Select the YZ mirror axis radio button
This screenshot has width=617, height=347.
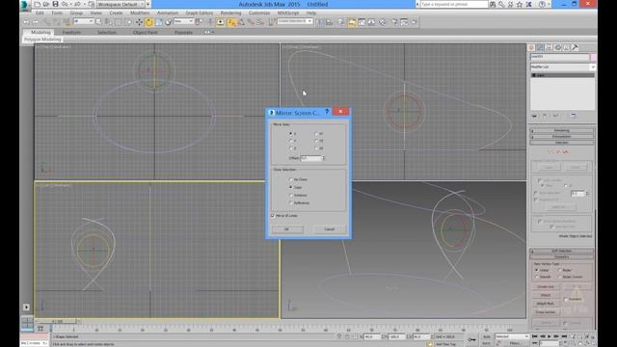coord(316,141)
